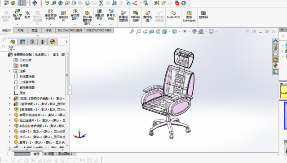Open dropdown under Move Component (移动零部件)
Image resolution: width=287 pixels, height=163 pixels.
point(75,24)
